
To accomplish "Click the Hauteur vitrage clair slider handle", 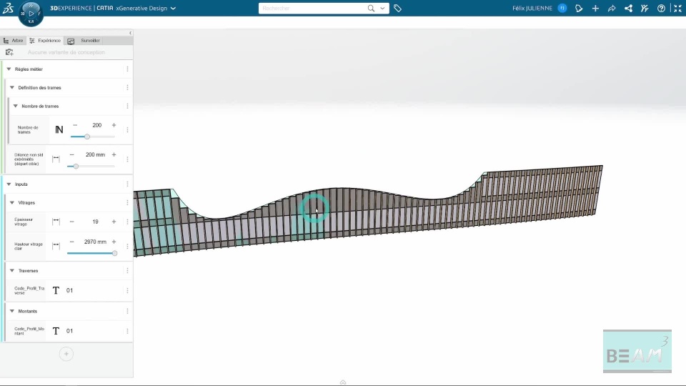I will coord(114,253).
